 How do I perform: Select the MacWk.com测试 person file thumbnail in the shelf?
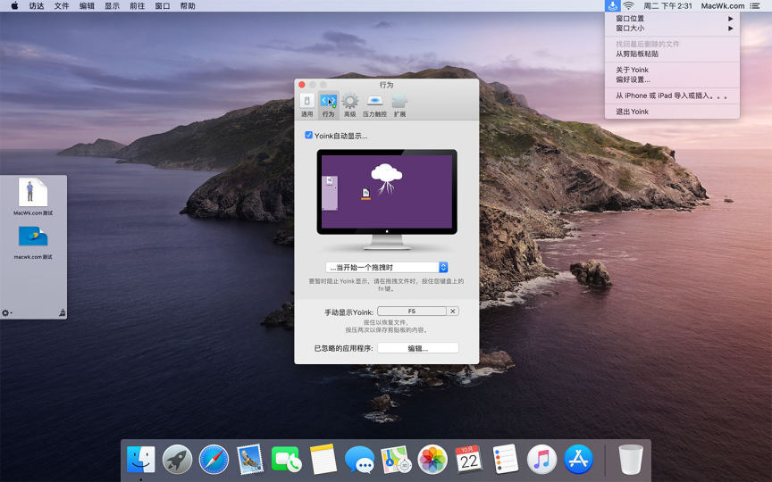[x=33, y=193]
